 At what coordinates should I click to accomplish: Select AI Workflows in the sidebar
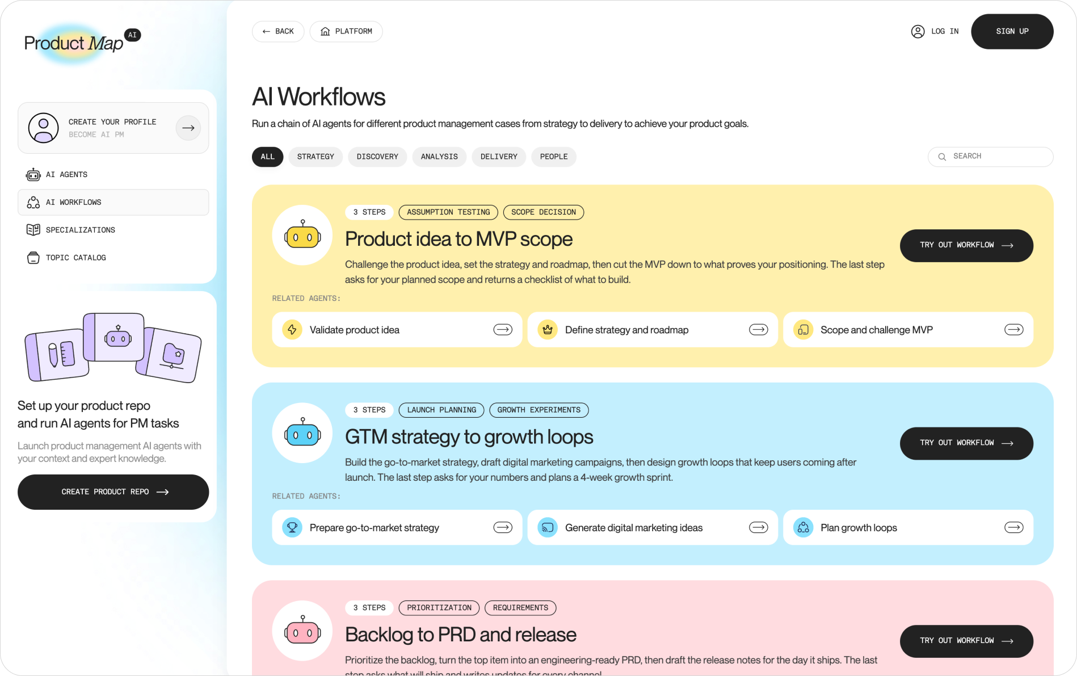click(113, 202)
